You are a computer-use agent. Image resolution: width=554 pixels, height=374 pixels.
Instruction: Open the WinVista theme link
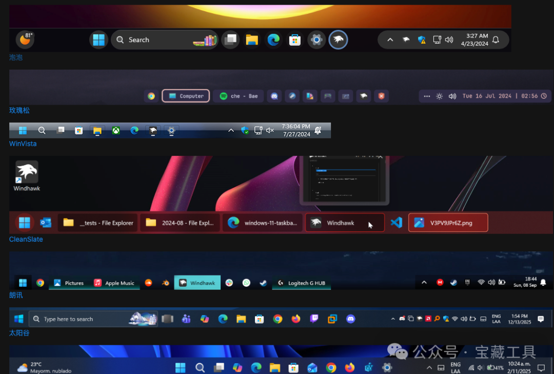pyautogui.click(x=23, y=144)
